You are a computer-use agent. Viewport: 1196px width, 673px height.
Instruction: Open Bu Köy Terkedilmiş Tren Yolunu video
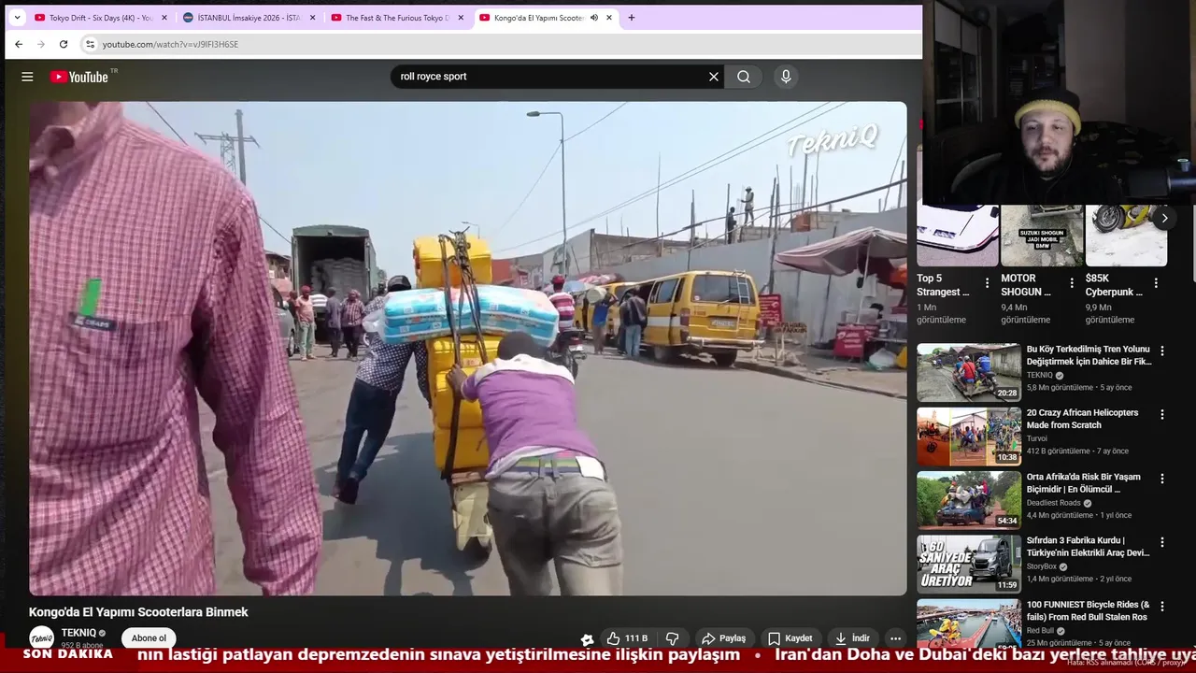tap(1089, 355)
